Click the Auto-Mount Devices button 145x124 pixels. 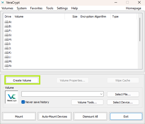(x=55, y=117)
